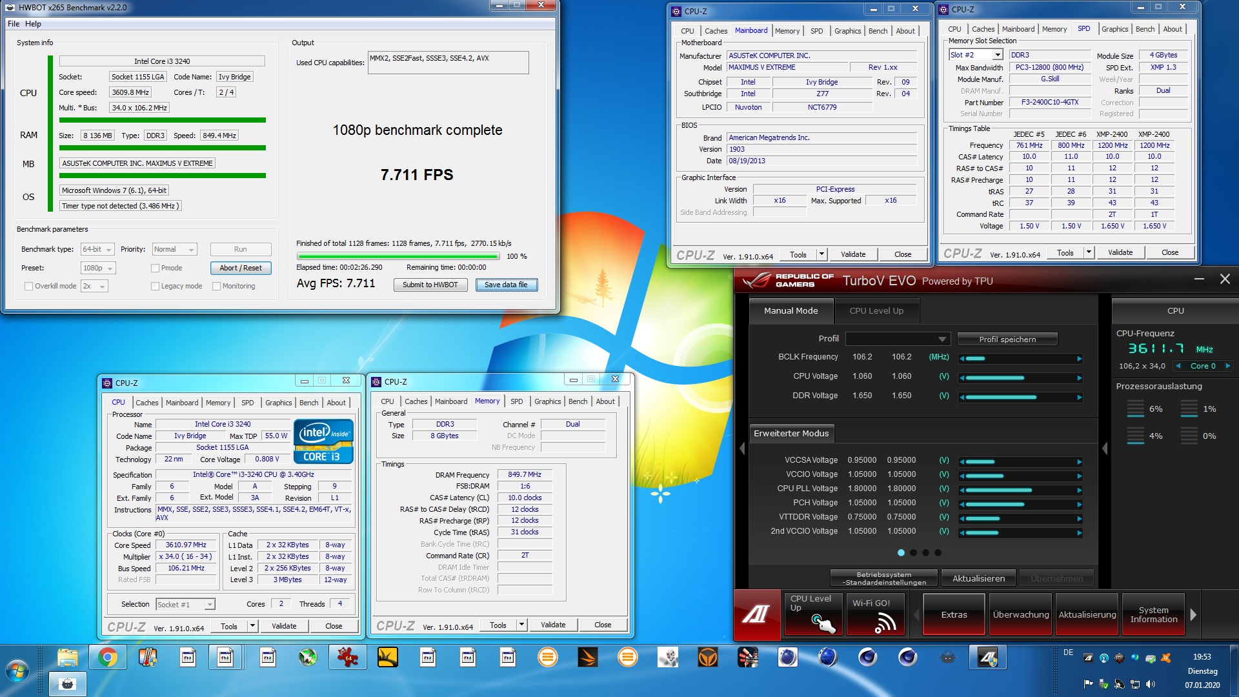Open the ASUS AI Suite taskbar icon

click(988, 658)
